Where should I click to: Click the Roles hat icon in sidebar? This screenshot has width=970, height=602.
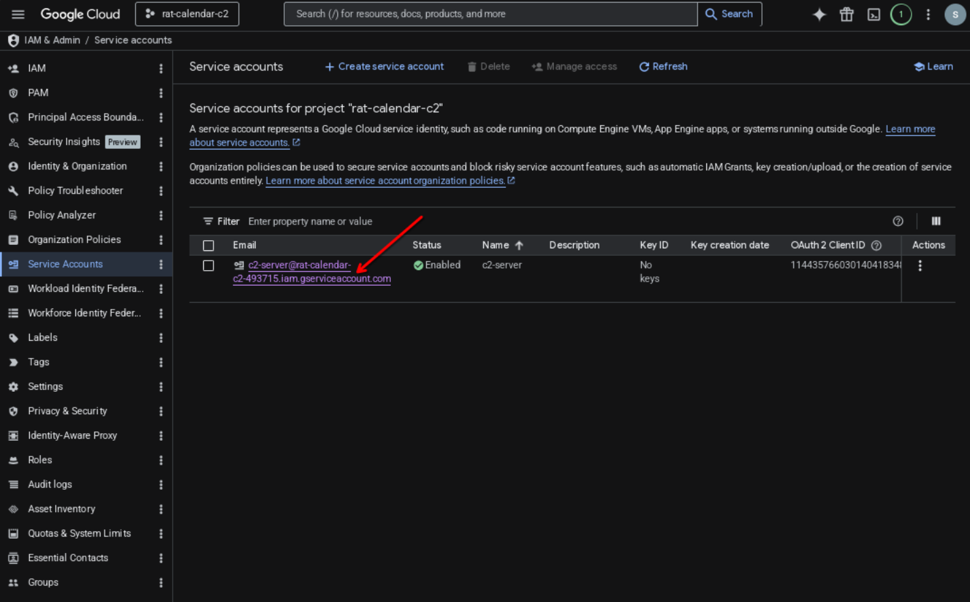pyautogui.click(x=13, y=460)
